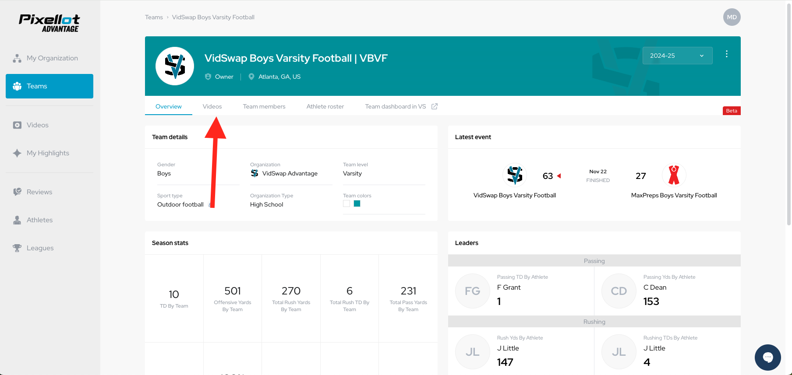Open Athletes section
The image size is (792, 375).
49,220
